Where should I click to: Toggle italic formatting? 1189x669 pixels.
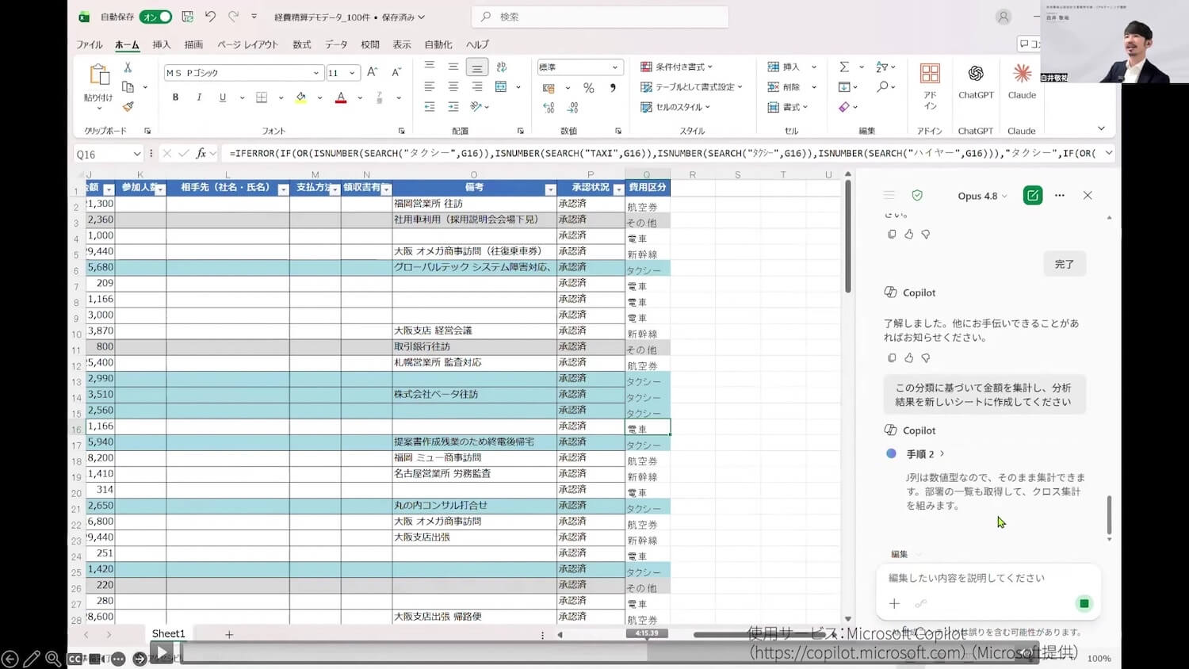pos(199,97)
